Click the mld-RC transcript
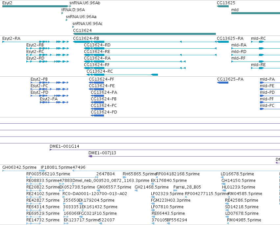The image size is (280, 225). pos(266,42)
